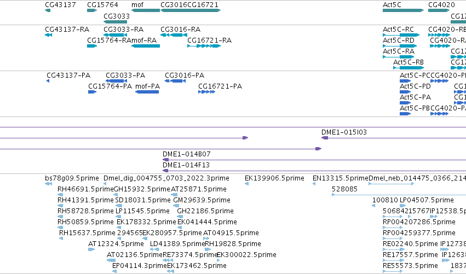Image resolution: width=466 pixels, height=274 pixels.
Task: Click EST LP11545.5prime
Action: (x=119, y=217)
